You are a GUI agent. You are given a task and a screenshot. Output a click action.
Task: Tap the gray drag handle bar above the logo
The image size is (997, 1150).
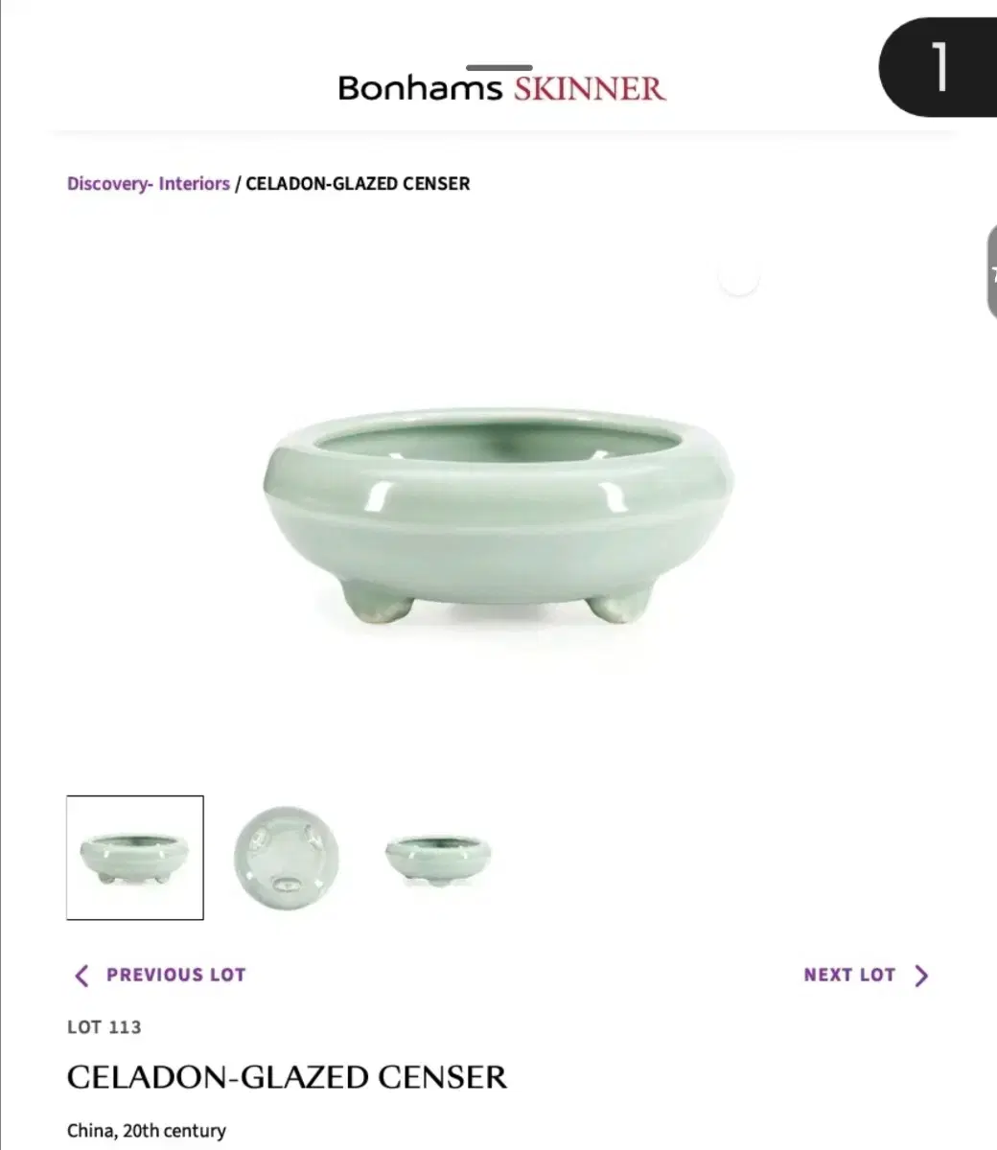point(498,68)
